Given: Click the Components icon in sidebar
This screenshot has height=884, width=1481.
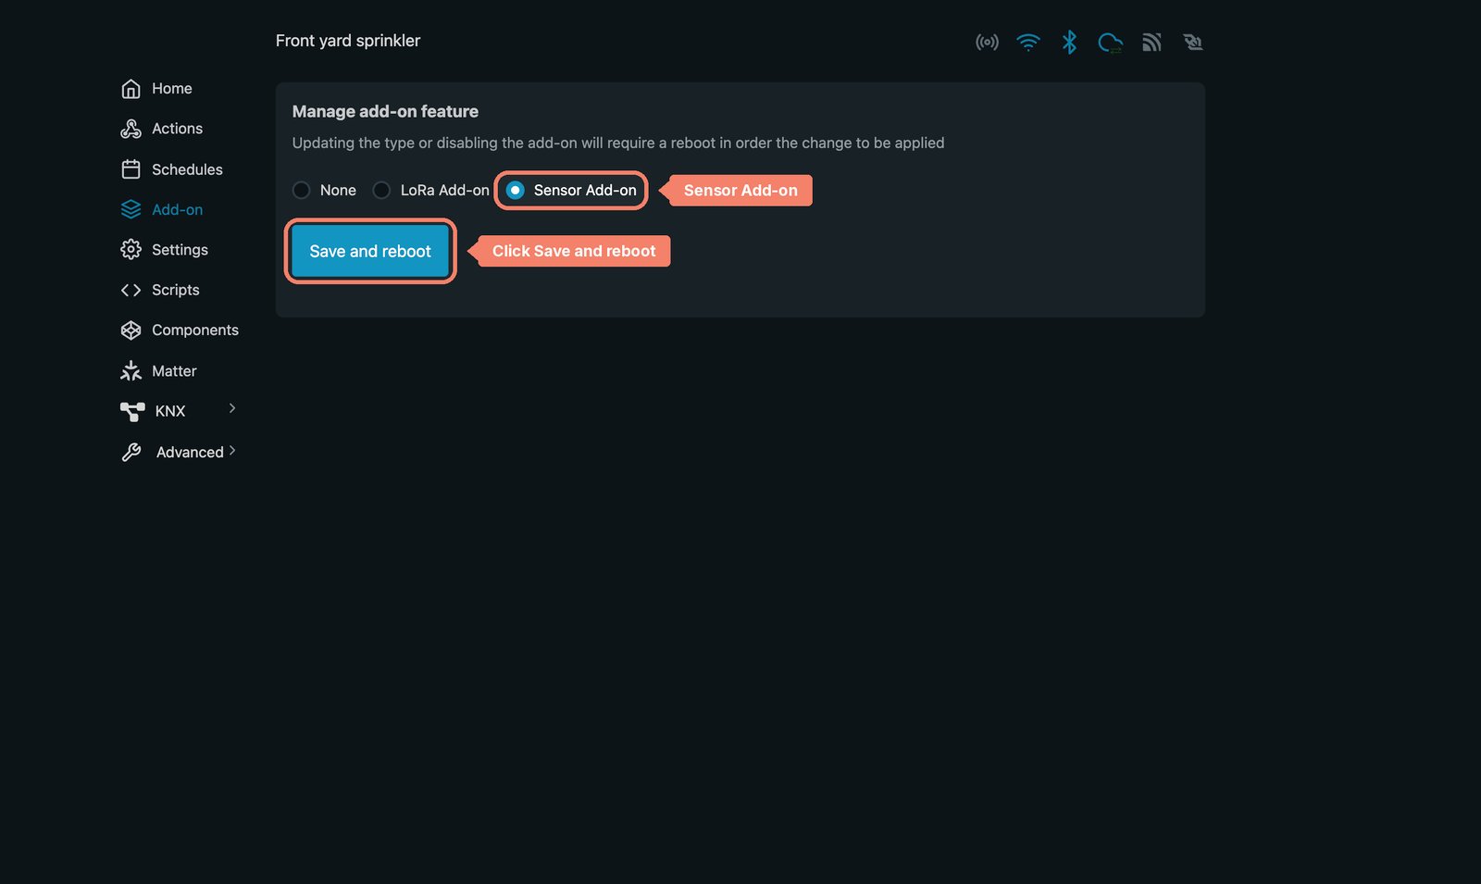Looking at the screenshot, I should click(x=131, y=330).
